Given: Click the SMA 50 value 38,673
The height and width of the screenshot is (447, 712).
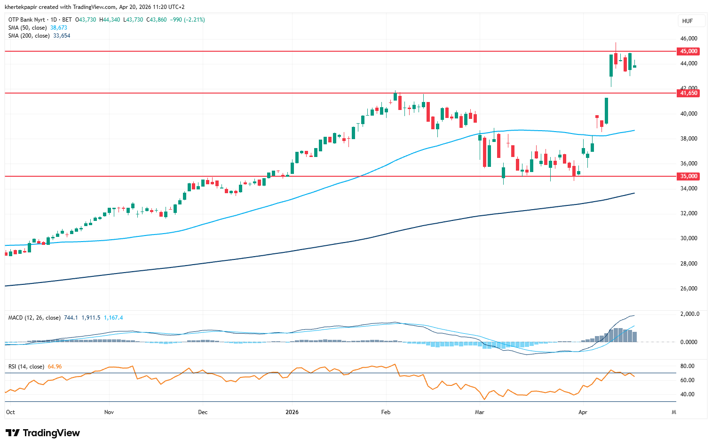Looking at the screenshot, I should (x=59, y=28).
